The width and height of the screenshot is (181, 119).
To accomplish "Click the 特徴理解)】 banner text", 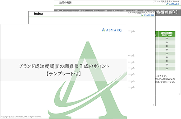I will (x=167, y=12).
